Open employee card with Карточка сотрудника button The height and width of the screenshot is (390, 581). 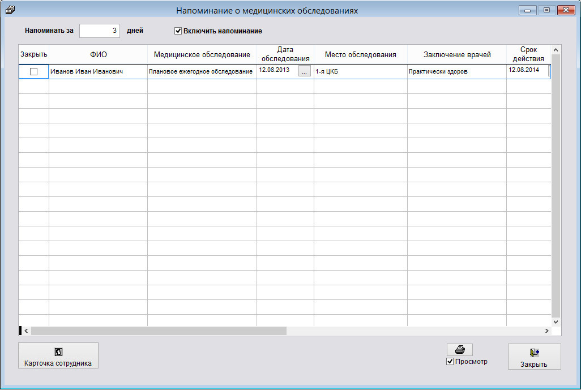click(58, 356)
